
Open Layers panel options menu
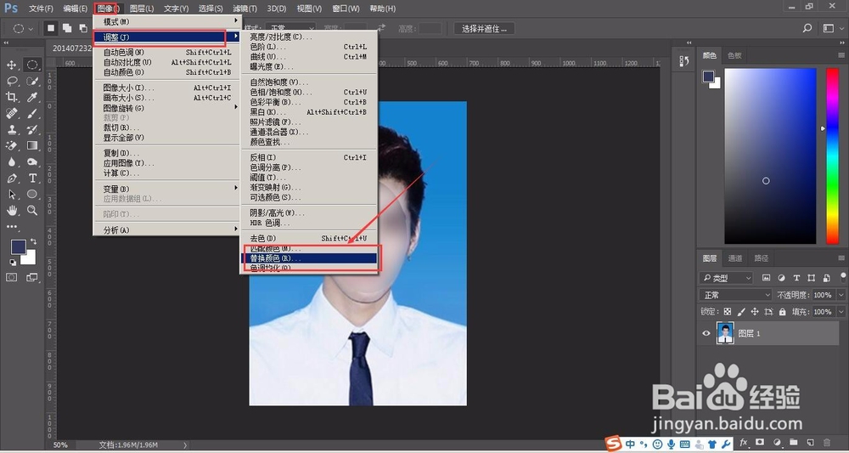pos(841,258)
